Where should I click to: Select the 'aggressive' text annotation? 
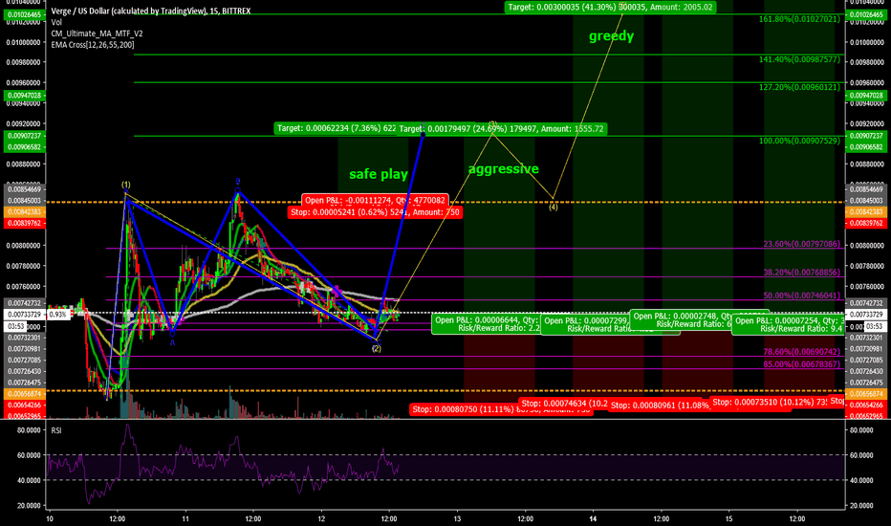[x=504, y=169]
